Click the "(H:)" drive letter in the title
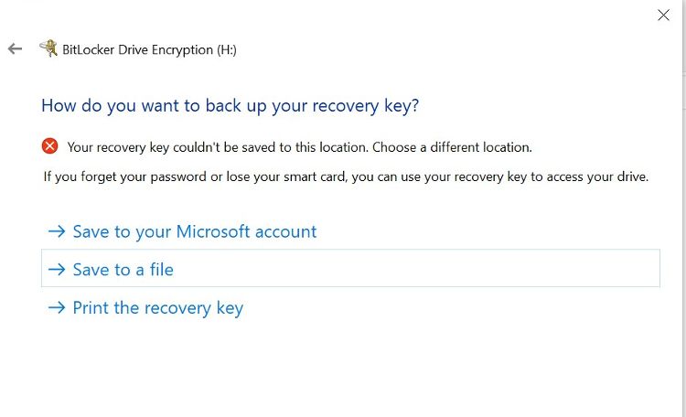 (226, 50)
